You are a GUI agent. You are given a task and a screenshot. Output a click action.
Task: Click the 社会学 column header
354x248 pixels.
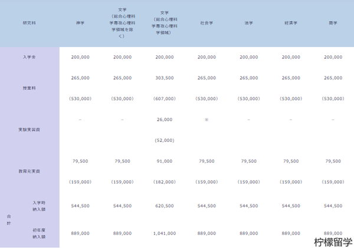(x=206, y=22)
